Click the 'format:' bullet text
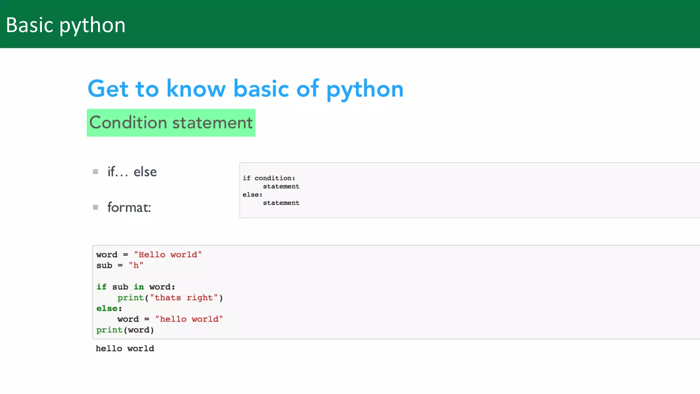 (129, 207)
